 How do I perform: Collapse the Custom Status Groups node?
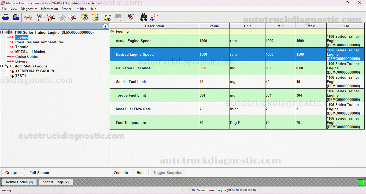pos(2,66)
